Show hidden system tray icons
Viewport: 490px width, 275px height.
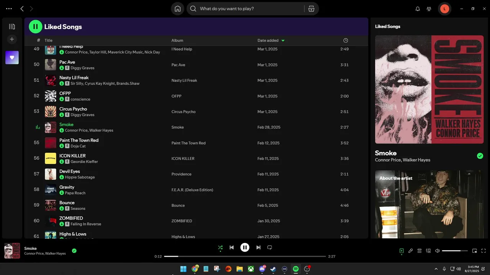[436, 269]
